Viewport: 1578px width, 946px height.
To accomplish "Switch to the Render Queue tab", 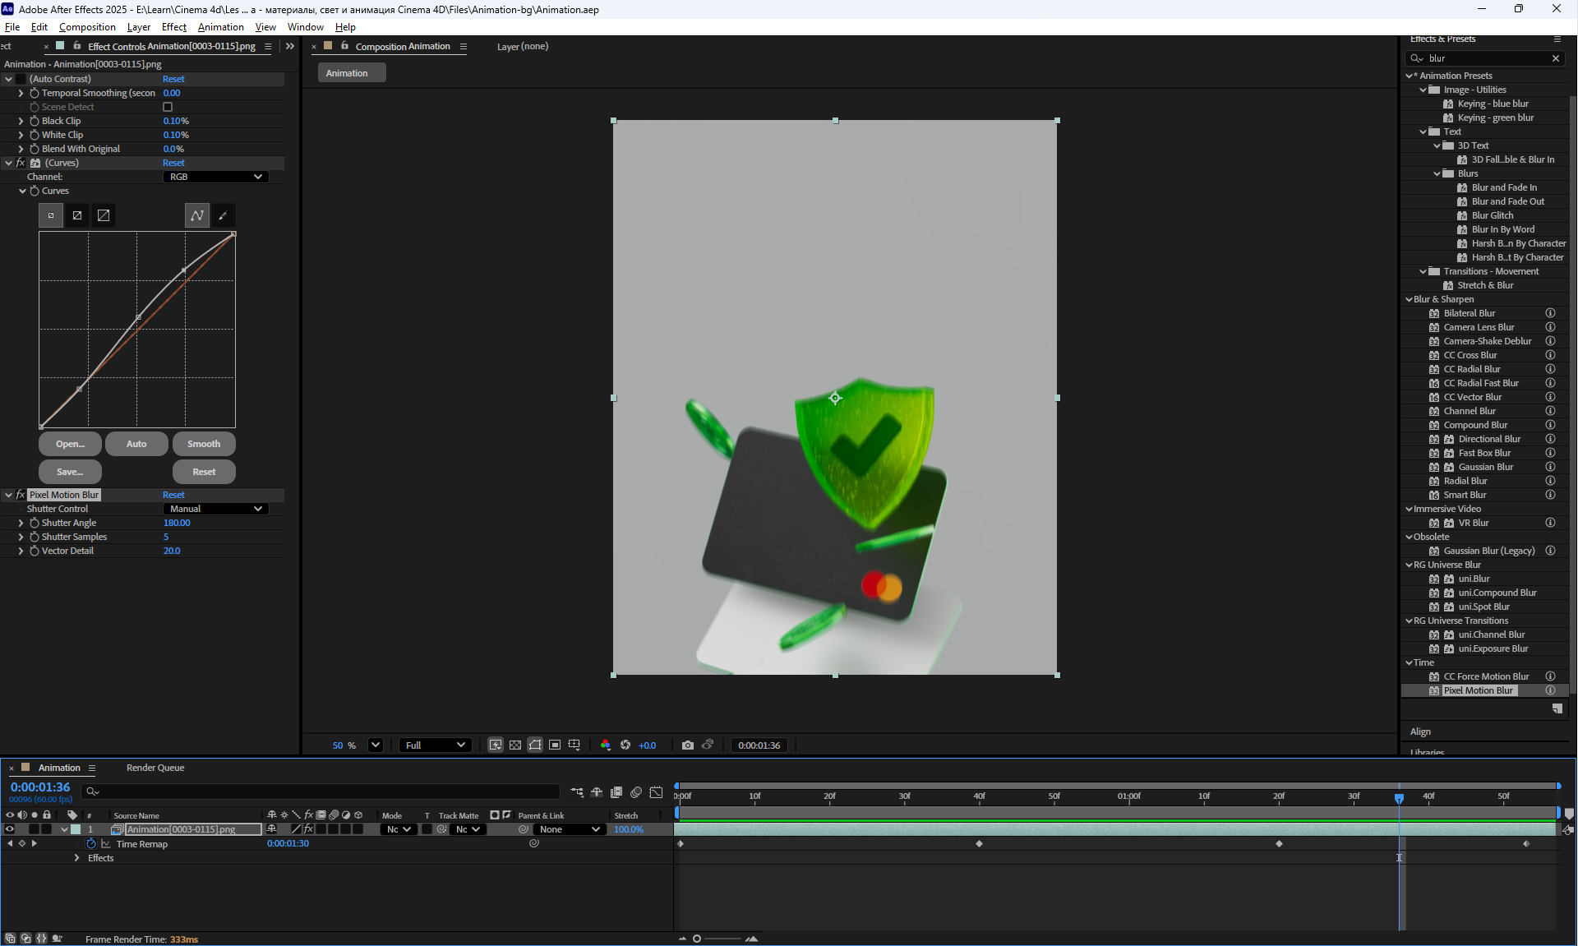I will pos(155,768).
